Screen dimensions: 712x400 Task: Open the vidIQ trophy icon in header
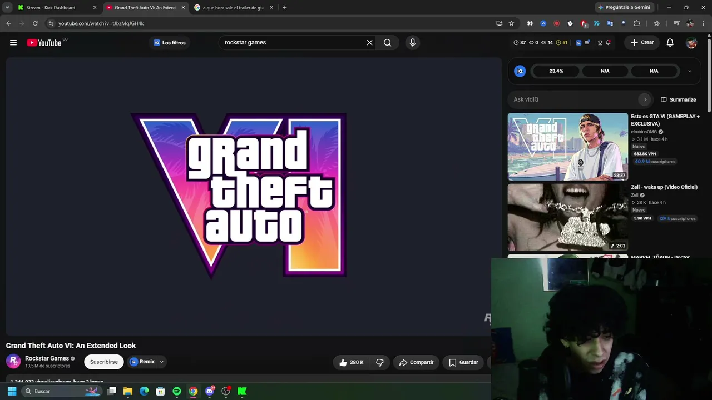tap(600, 43)
